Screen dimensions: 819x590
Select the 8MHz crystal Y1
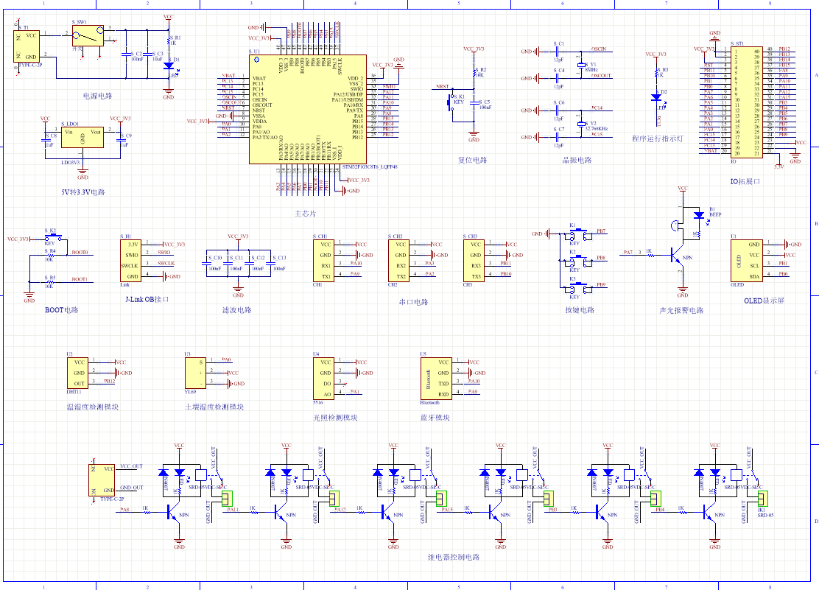click(581, 66)
